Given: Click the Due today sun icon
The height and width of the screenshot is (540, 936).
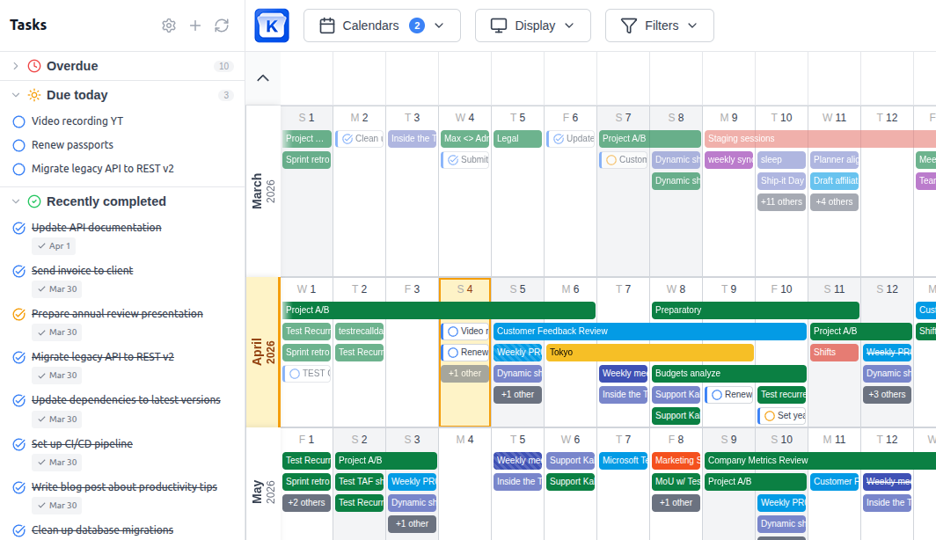Looking at the screenshot, I should point(34,96).
